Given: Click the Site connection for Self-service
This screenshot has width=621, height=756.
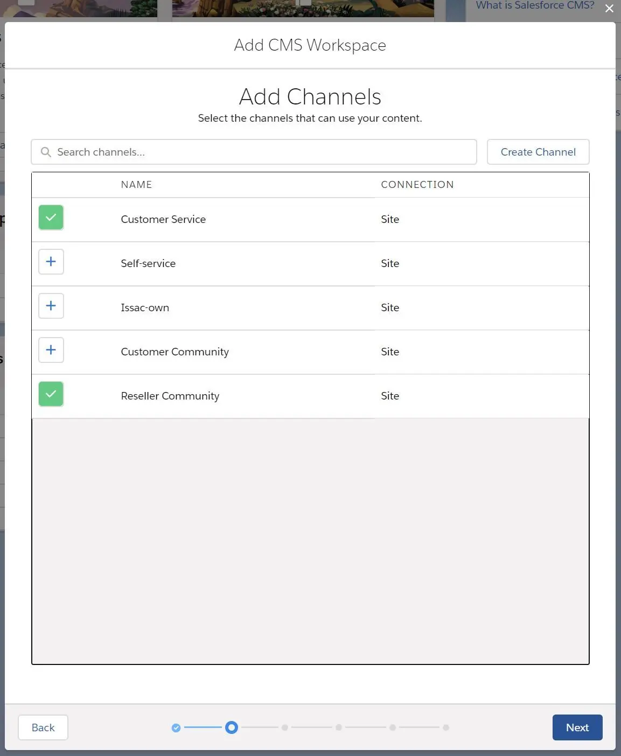Looking at the screenshot, I should pos(390,263).
